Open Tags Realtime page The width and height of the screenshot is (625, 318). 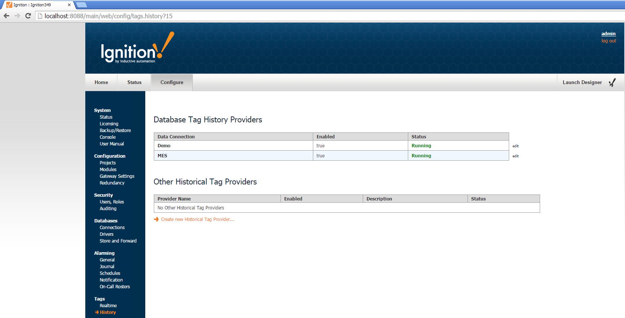pyautogui.click(x=108, y=306)
